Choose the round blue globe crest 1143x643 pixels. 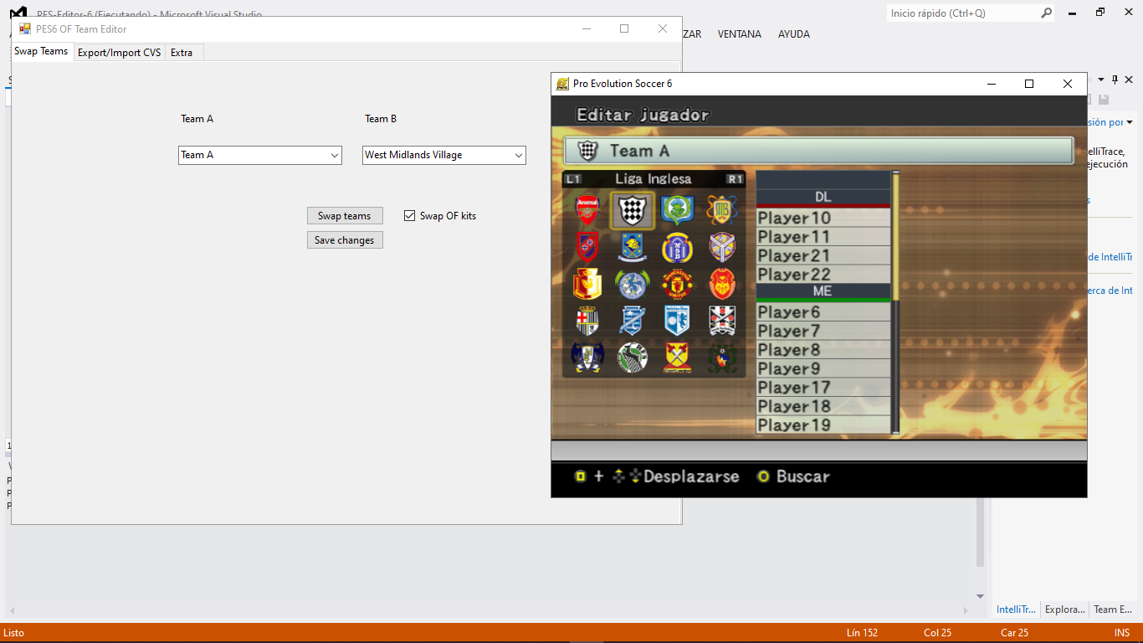633,284
